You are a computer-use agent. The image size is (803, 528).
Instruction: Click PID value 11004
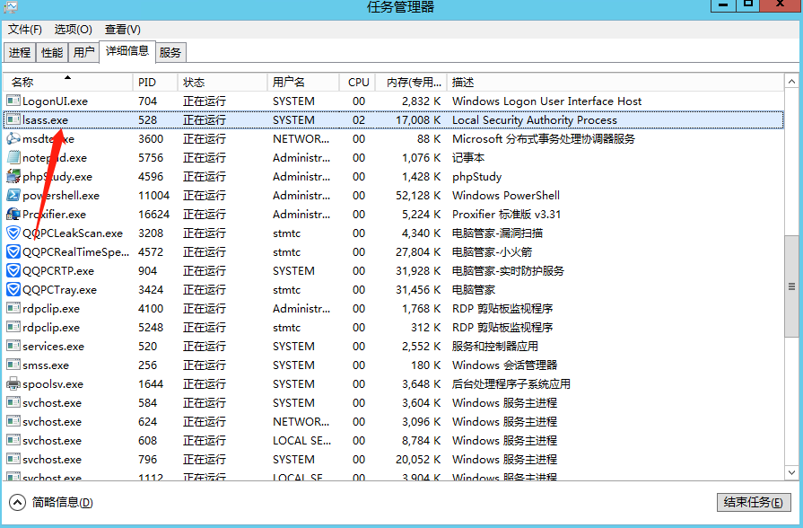(x=154, y=196)
